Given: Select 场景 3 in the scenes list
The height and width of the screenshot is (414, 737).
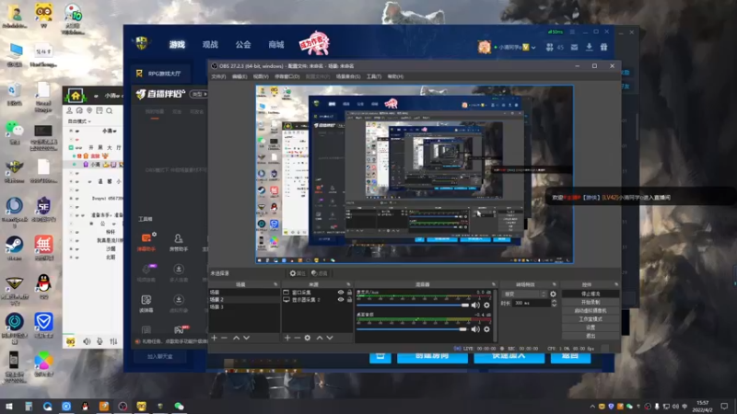Looking at the screenshot, I should [x=244, y=307].
